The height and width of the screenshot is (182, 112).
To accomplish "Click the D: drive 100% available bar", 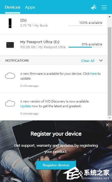I will (x=85, y=25).
